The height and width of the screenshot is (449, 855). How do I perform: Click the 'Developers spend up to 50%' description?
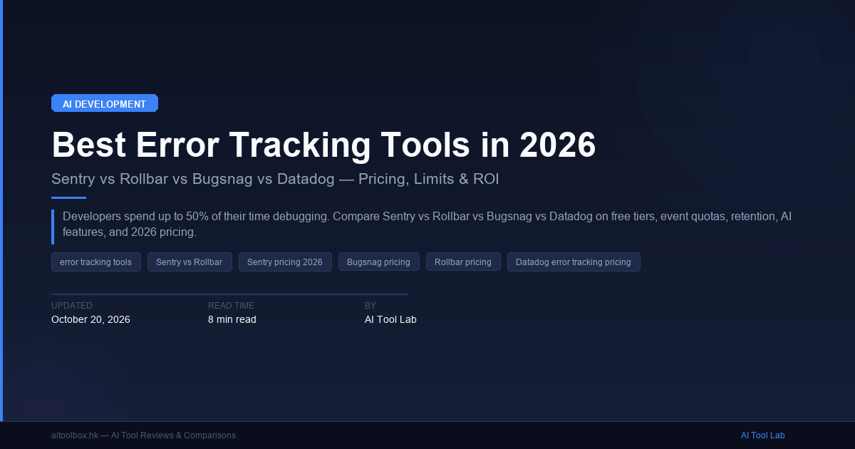tap(427, 224)
